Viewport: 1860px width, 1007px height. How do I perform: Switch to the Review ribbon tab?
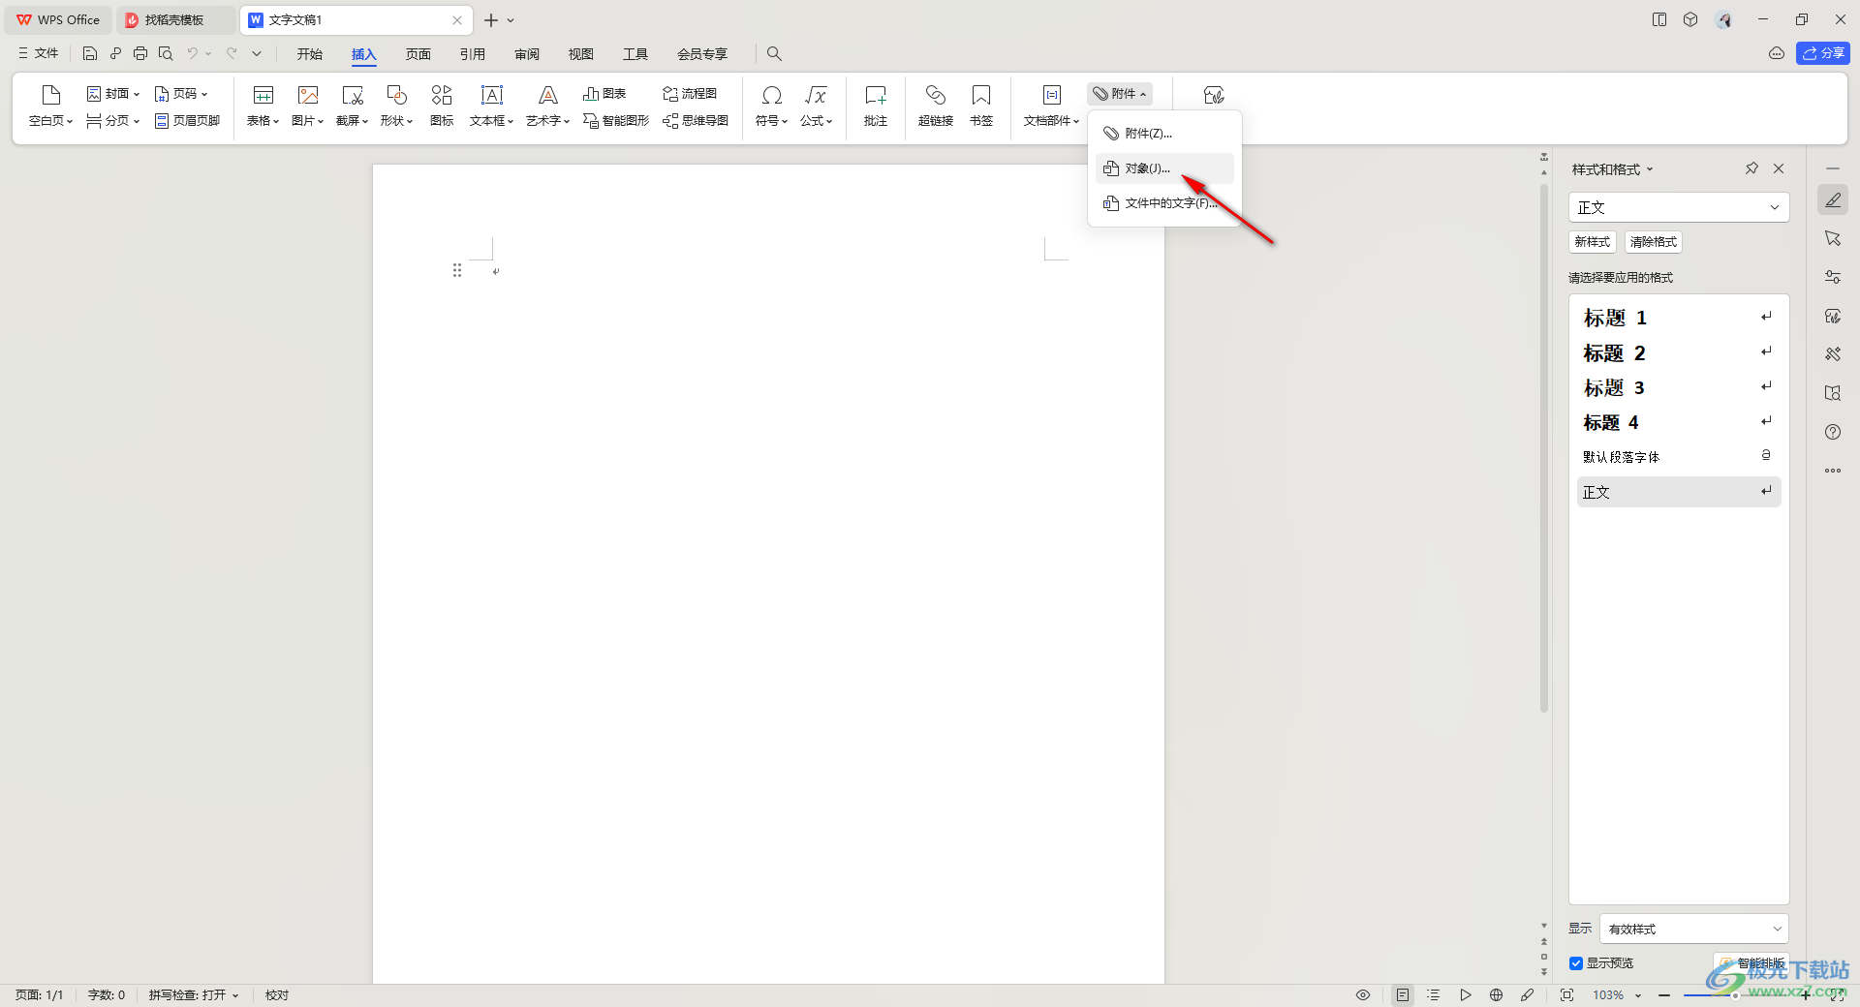point(527,54)
